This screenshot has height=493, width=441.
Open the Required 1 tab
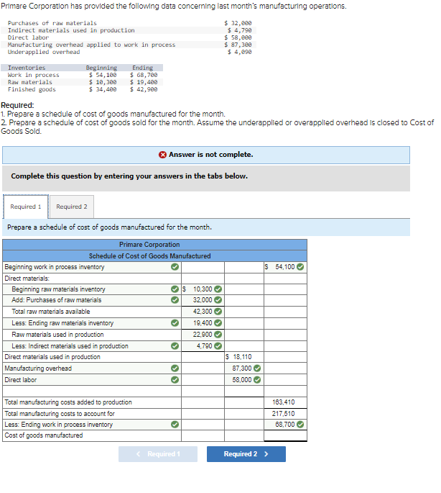(x=26, y=207)
